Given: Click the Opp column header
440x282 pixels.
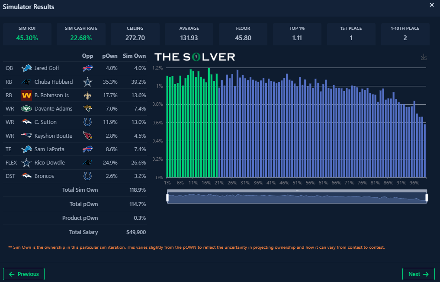Looking at the screenshot, I should tap(87, 56).
